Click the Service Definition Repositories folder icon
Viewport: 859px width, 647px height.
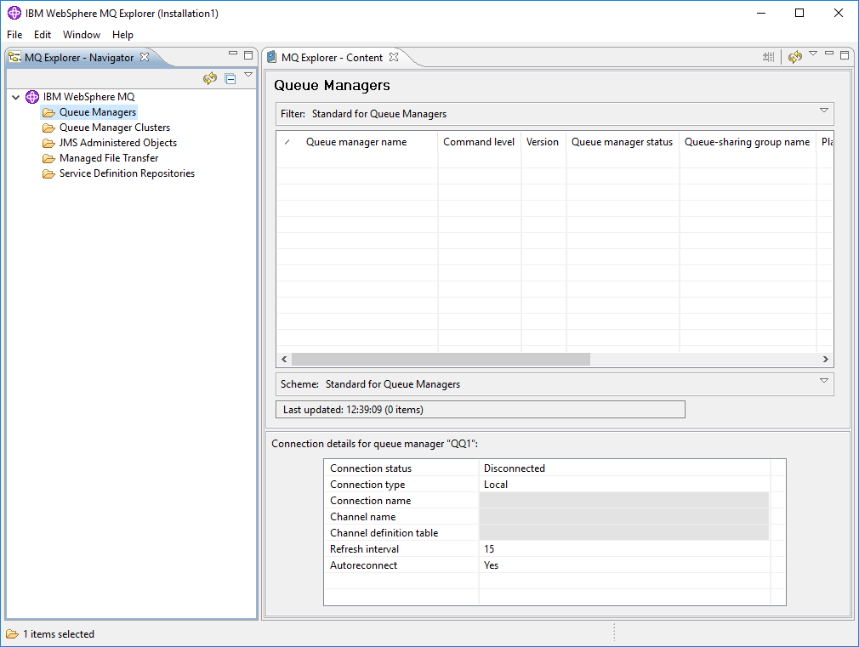click(48, 174)
